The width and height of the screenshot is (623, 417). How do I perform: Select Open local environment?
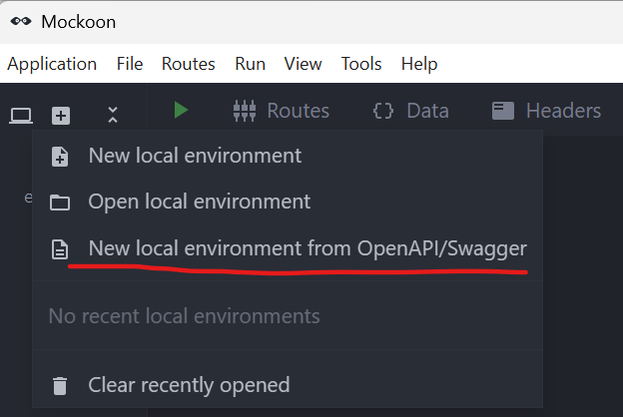tap(288, 202)
